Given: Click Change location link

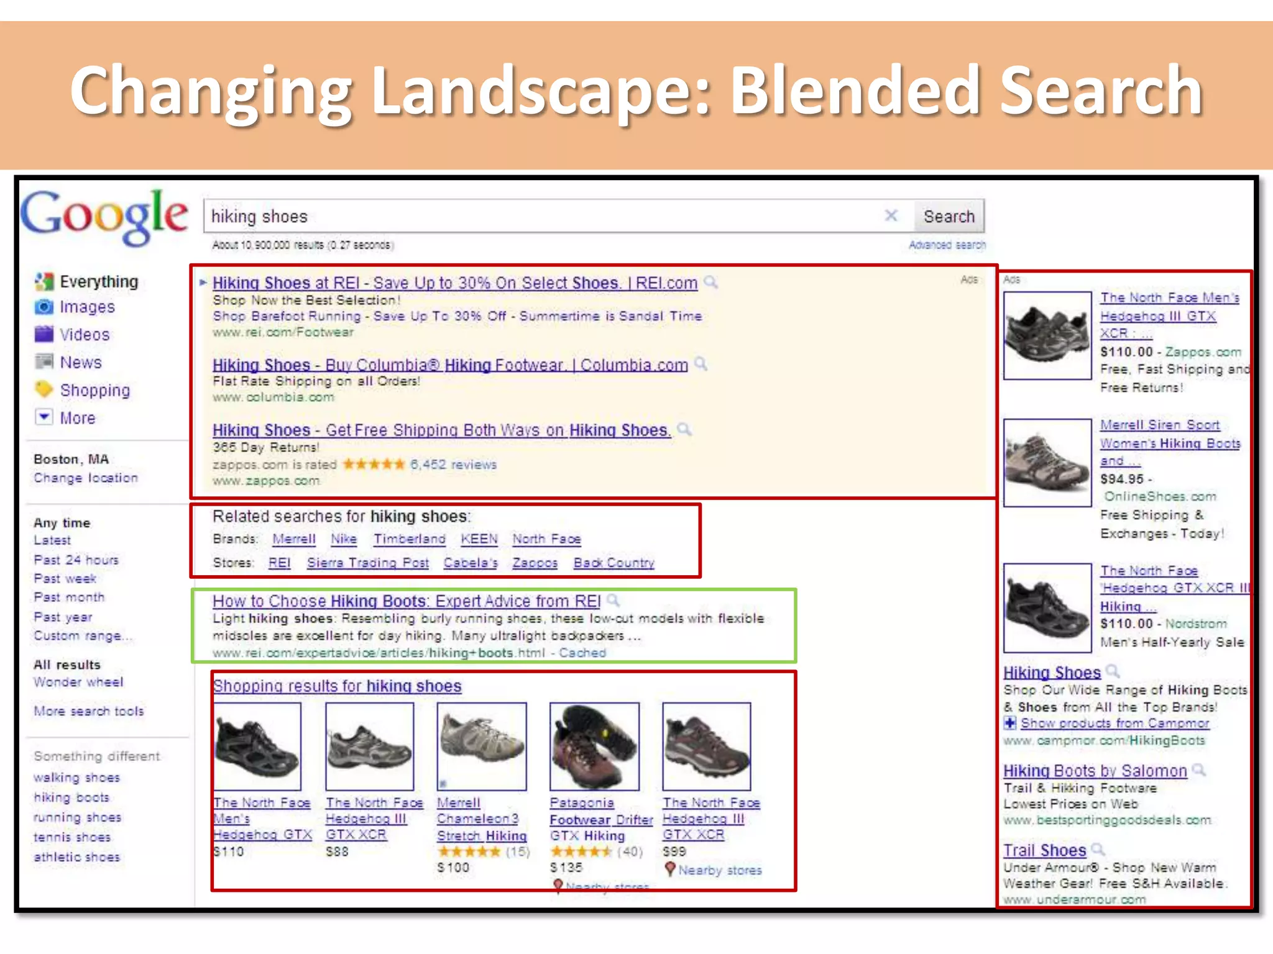Looking at the screenshot, I should [x=86, y=478].
